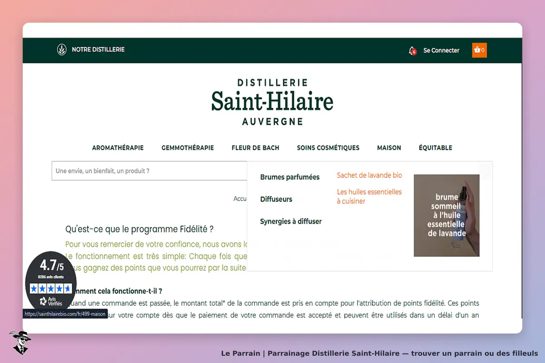Open Les huiles essentielles à cuisiner link
The width and height of the screenshot is (545, 363).
(x=369, y=196)
